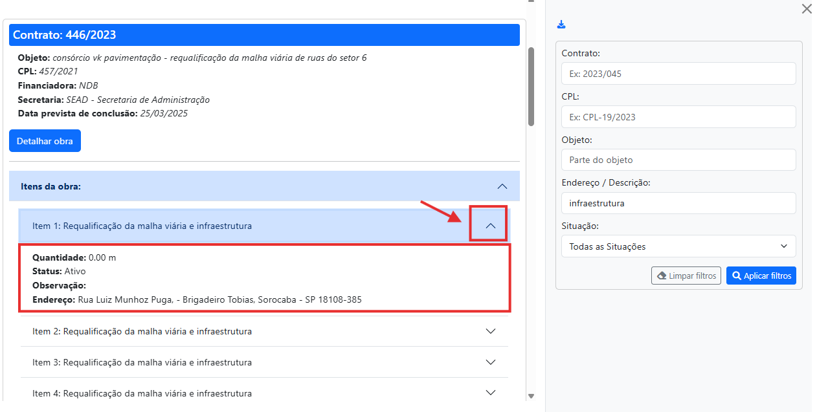The image size is (817, 412).
Task: Collapse the Itens da obra section
Action: click(502, 186)
